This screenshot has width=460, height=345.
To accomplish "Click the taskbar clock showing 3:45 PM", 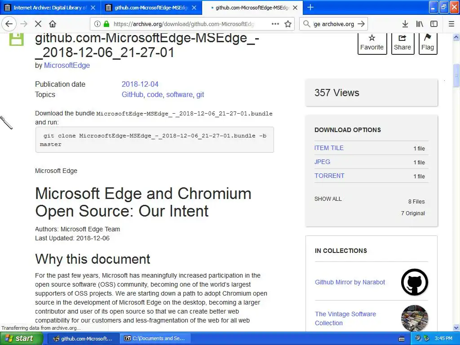I will pos(443,339).
